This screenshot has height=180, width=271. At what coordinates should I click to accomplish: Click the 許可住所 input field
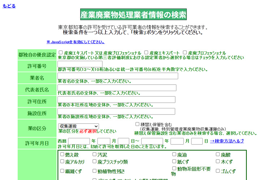coord(116,100)
